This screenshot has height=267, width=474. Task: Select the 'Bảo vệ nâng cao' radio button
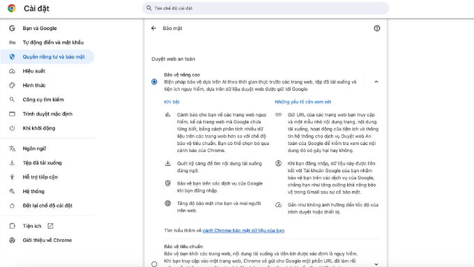coord(154,82)
